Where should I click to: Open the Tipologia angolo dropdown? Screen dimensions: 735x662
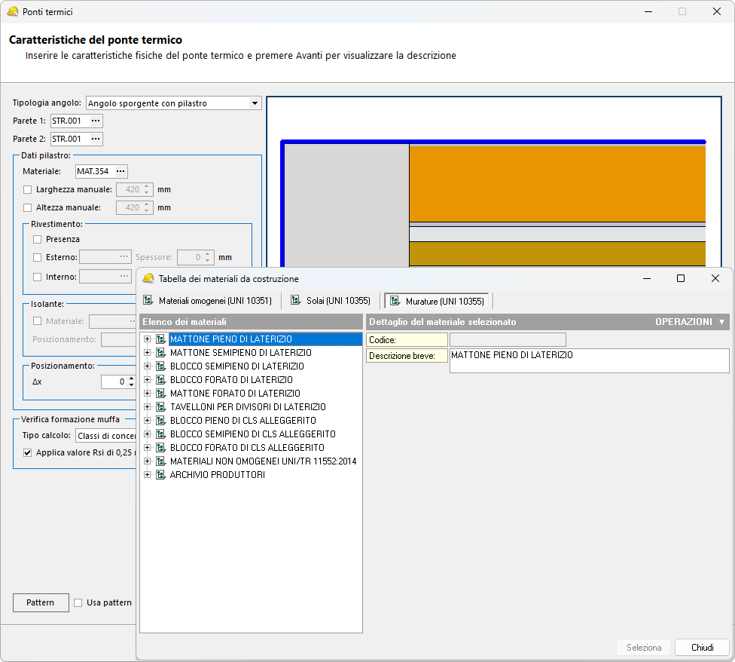pos(255,103)
